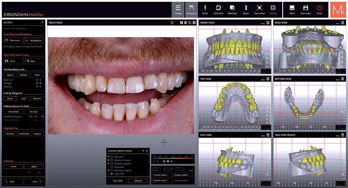348x188 pixels.
Task: Toggle the Anatomic (Lower) group checkbox
Action: (x=112, y=160)
